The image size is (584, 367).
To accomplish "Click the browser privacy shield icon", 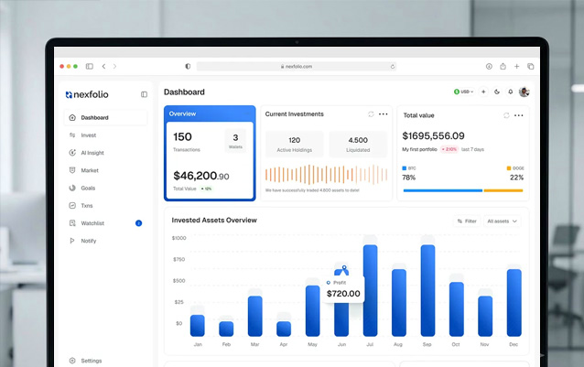I will pyautogui.click(x=188, y=66).
